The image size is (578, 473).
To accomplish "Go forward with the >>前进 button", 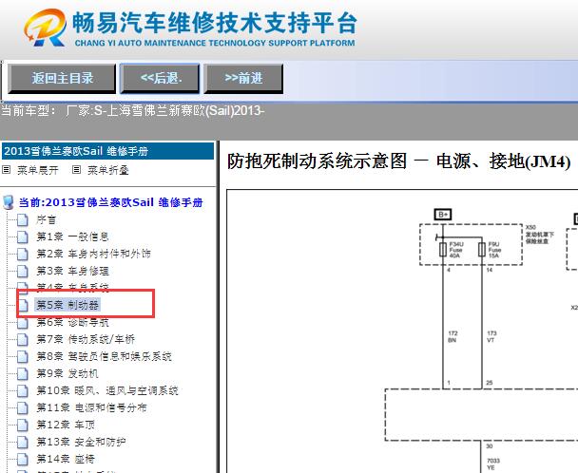I will pyautogui.click(x=243, y=79).
